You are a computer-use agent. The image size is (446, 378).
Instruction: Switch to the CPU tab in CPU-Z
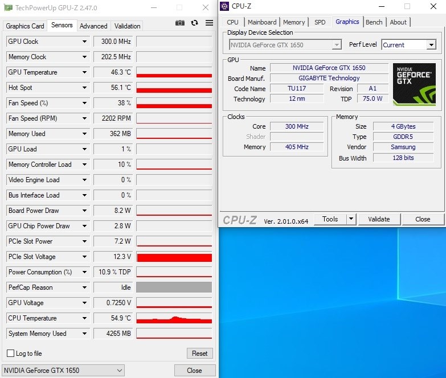232,22
